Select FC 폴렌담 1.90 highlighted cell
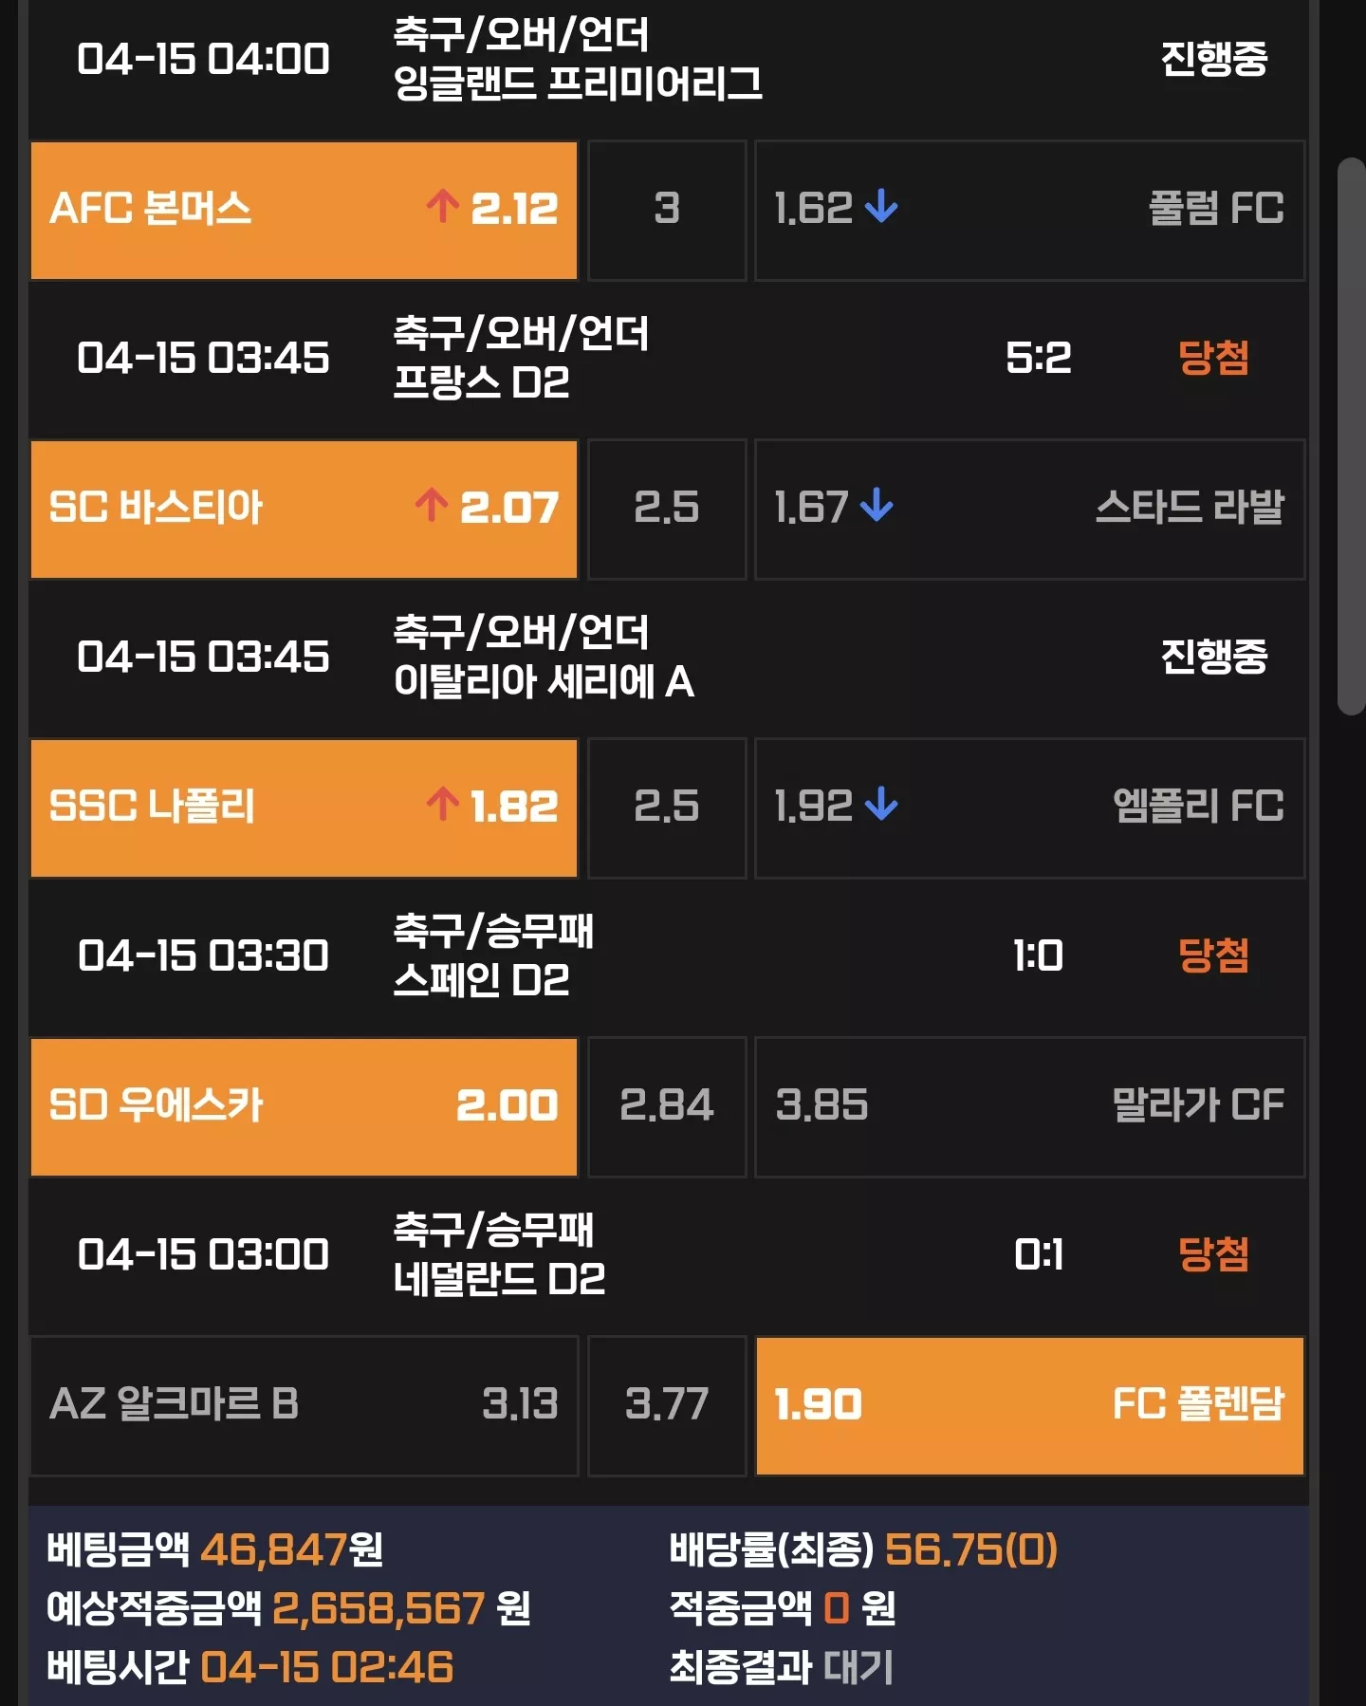 [1030, 1406]
